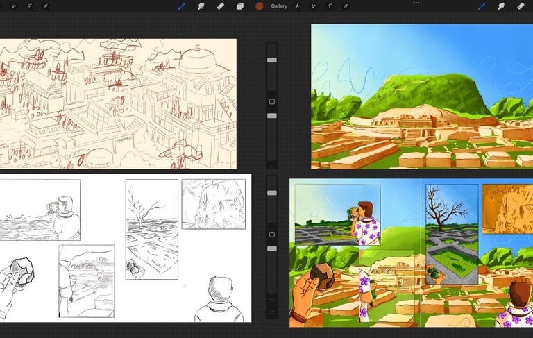Return to Gallery in right window
The height and width of the screenshot is (338, 533).
[279, 6]
